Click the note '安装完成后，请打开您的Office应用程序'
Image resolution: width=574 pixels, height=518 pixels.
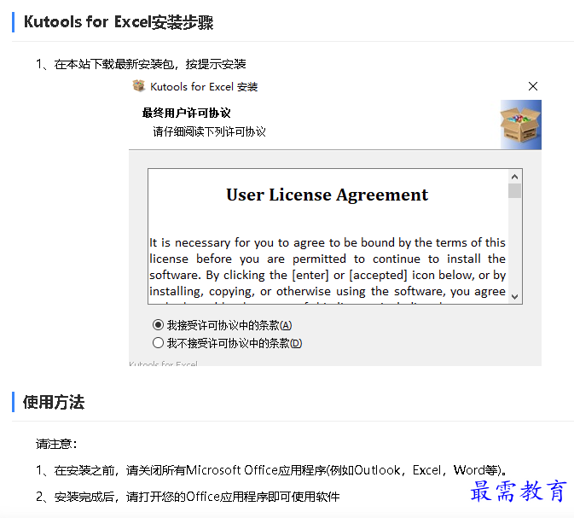188,497
